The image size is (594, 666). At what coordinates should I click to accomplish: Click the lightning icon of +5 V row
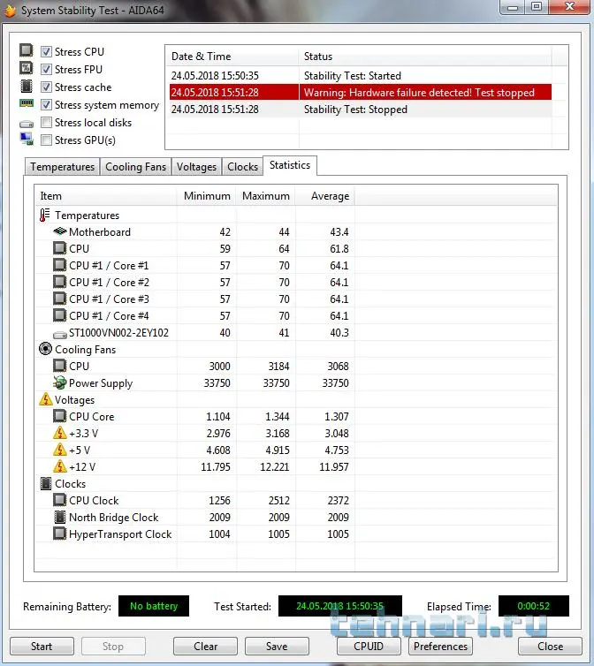[x=60, y=450]
